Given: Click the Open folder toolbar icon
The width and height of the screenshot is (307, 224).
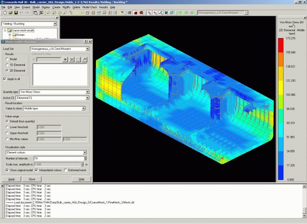Looking at the screenshot, I should pos(10,13).
